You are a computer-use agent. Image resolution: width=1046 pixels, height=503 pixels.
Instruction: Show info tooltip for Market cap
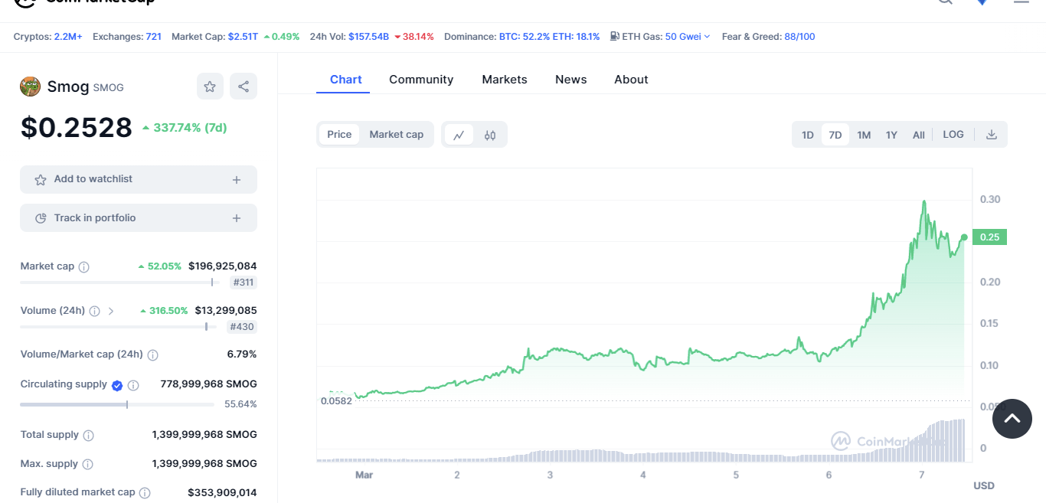click(x=84, y=267)
